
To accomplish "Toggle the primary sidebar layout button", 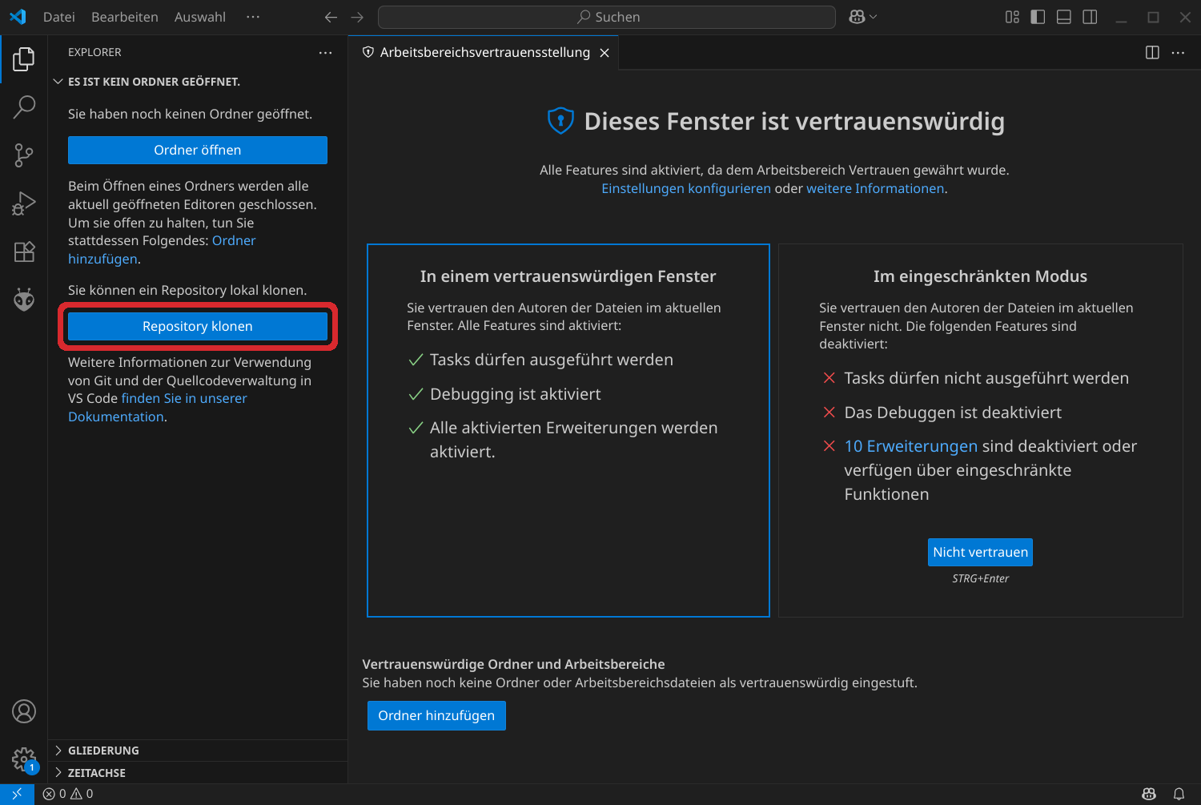I will click(x=1038, y=17).
